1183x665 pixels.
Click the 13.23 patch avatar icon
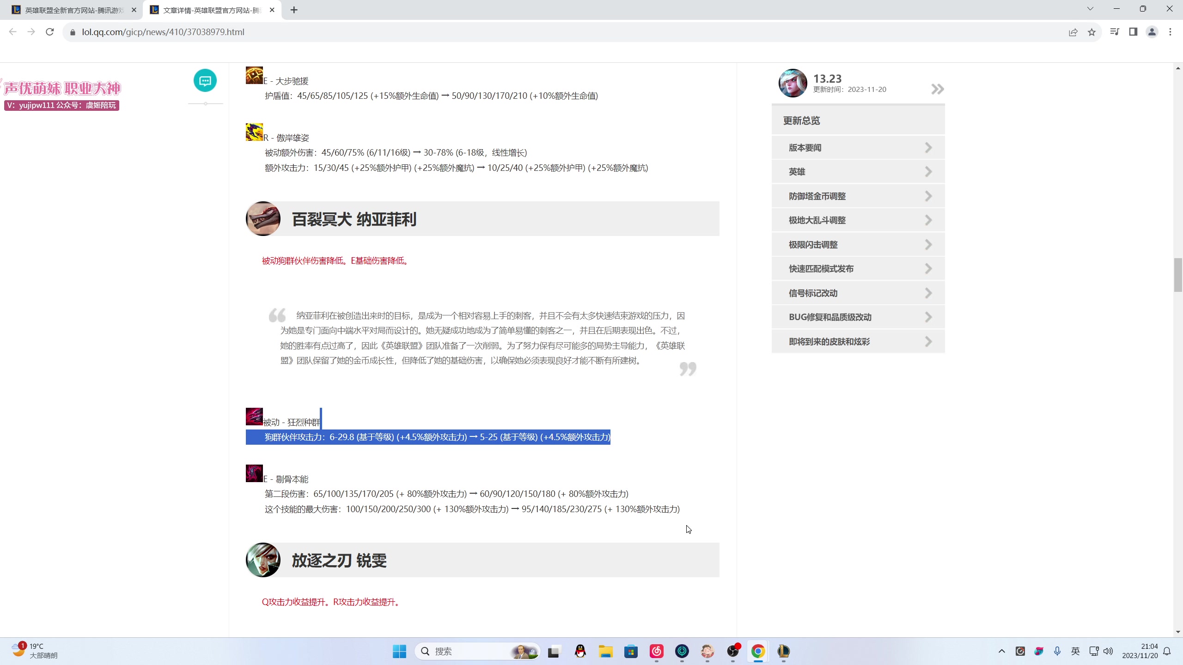[x=793, y=83]
